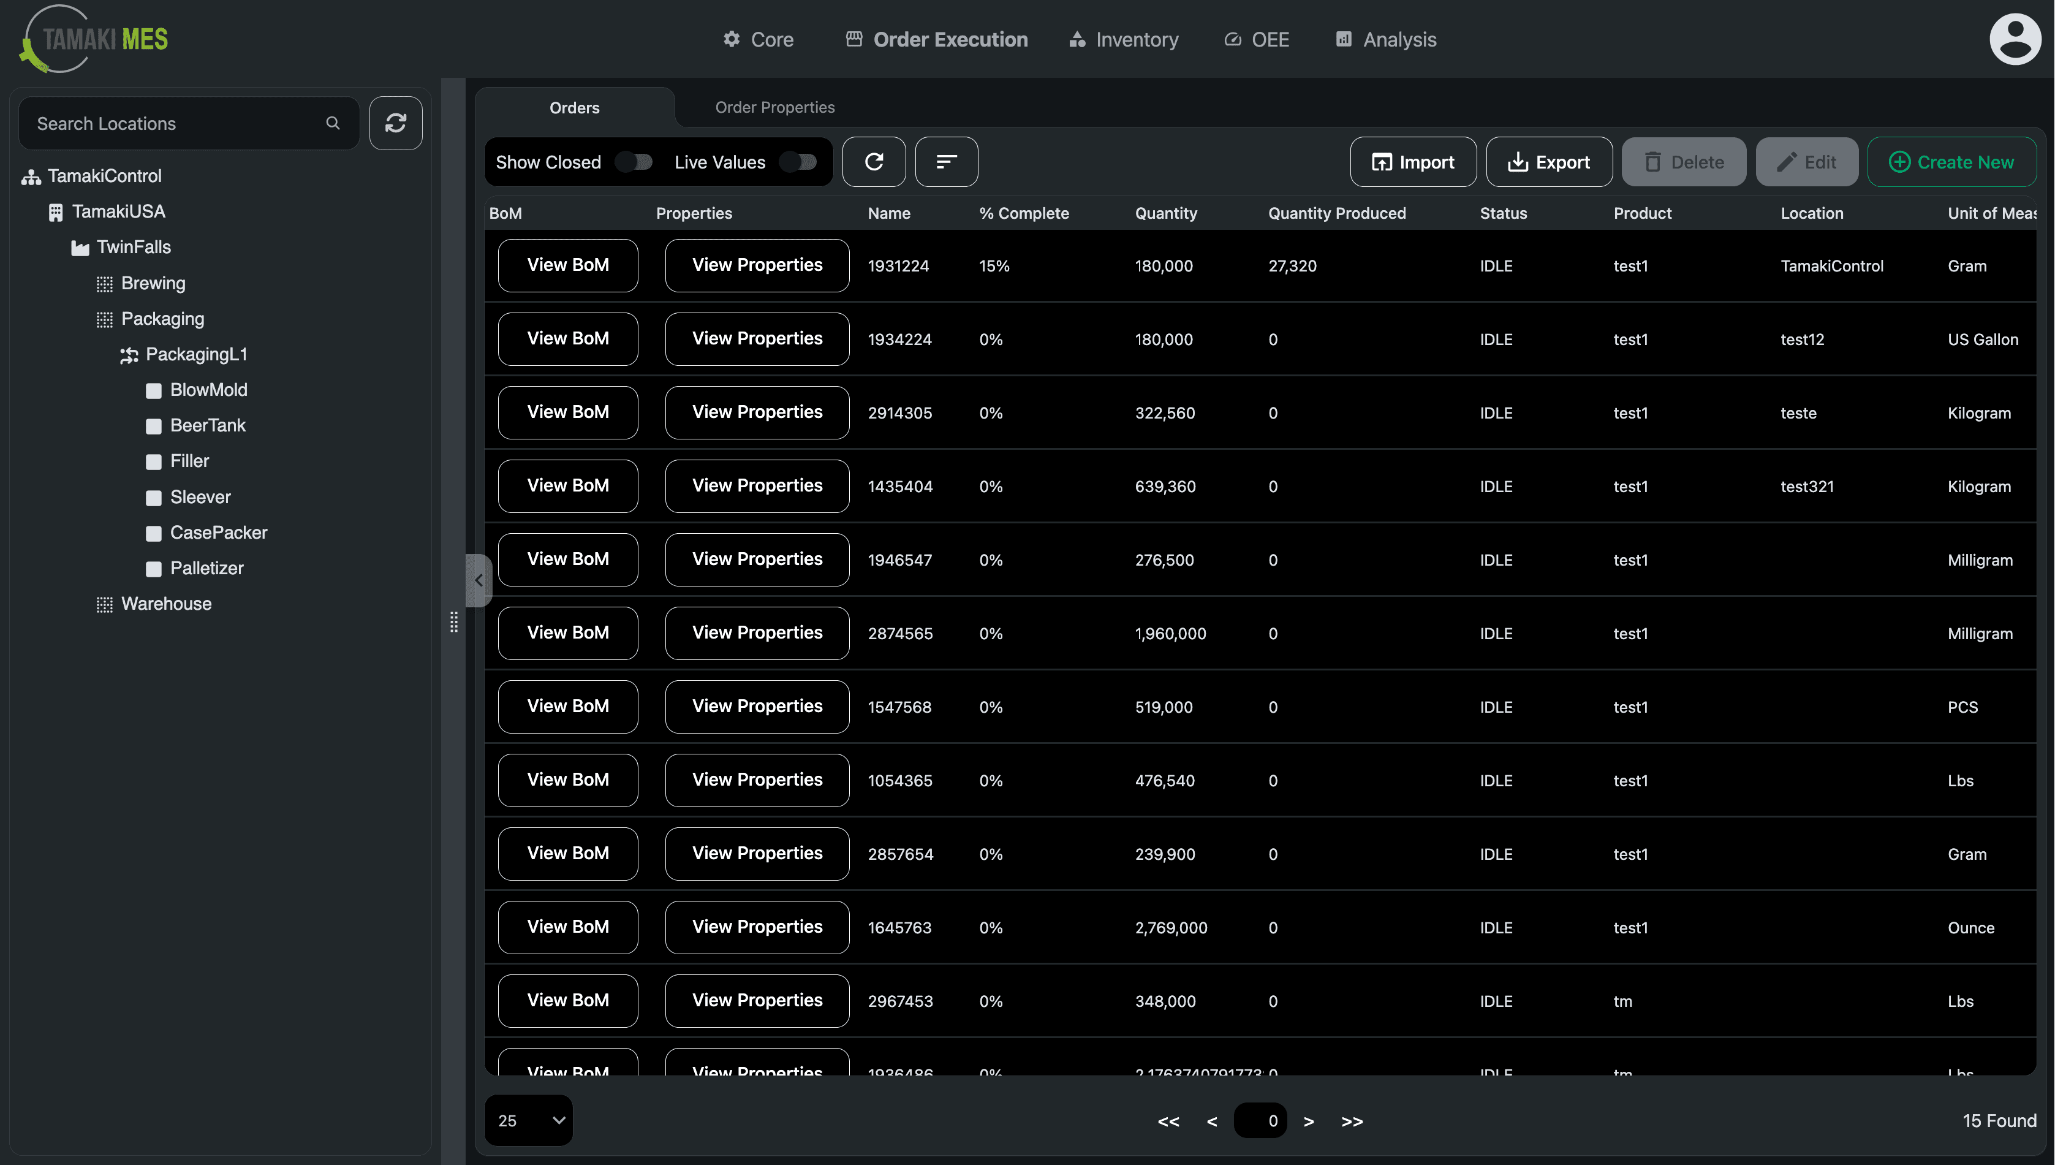Click the Status column header

tap(1503, 213)
